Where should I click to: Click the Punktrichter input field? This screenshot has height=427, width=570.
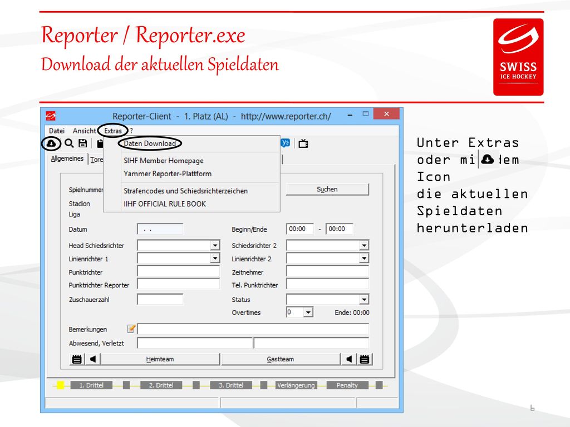click(x=179, y=271)
